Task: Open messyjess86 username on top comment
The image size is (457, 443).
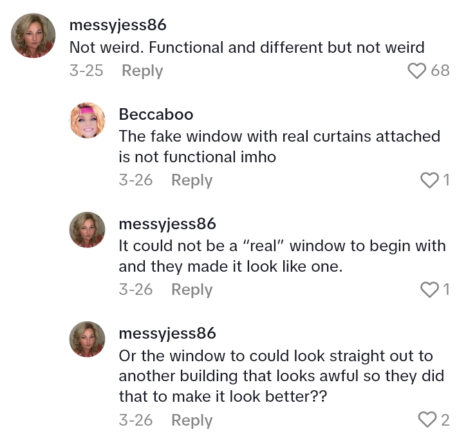Action: tap(118, 25)
